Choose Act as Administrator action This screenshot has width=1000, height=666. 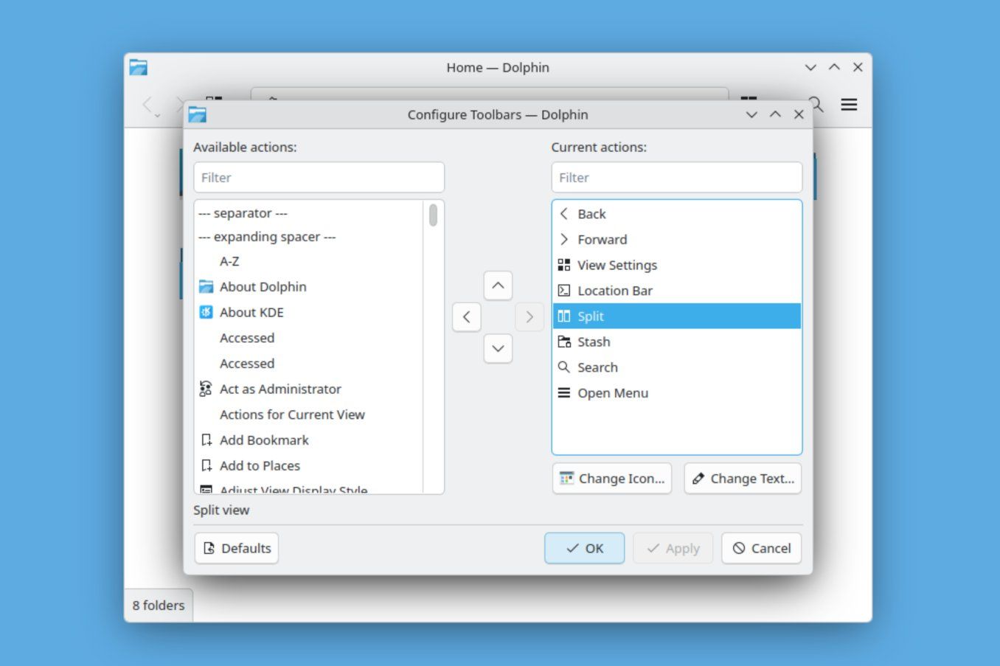309,389
